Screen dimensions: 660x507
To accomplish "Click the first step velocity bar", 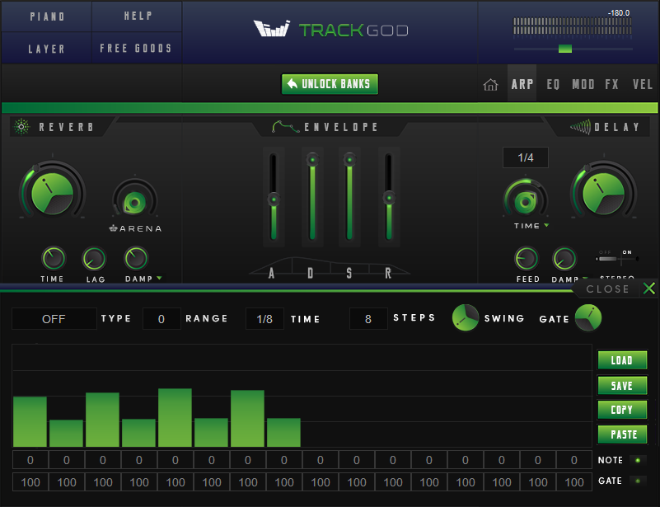I will (30, 421).
